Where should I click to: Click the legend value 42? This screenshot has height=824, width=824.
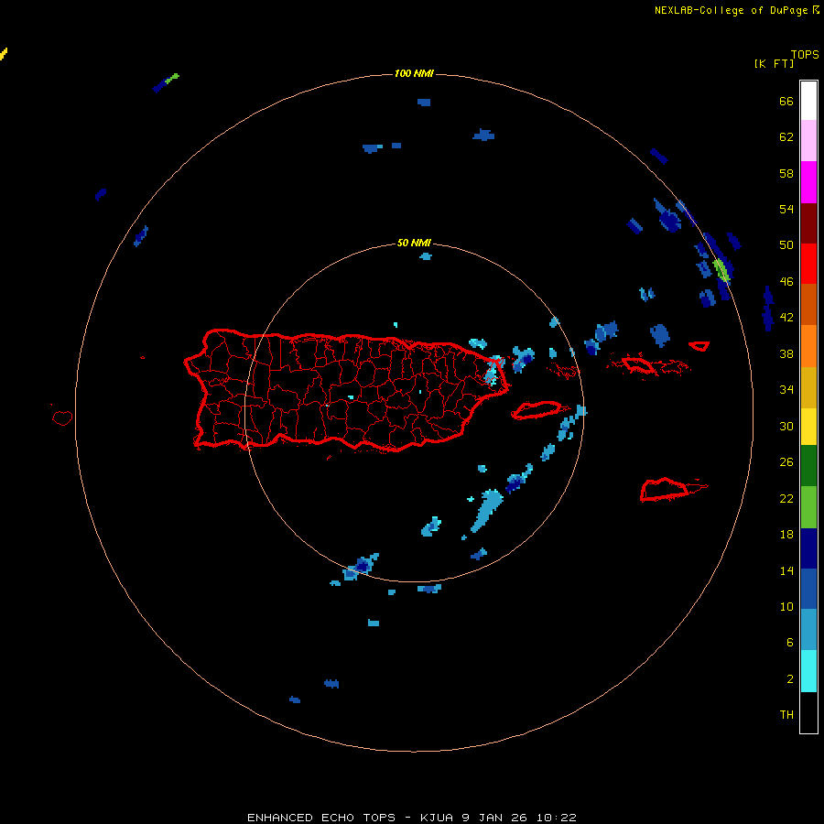pos(786,317)
